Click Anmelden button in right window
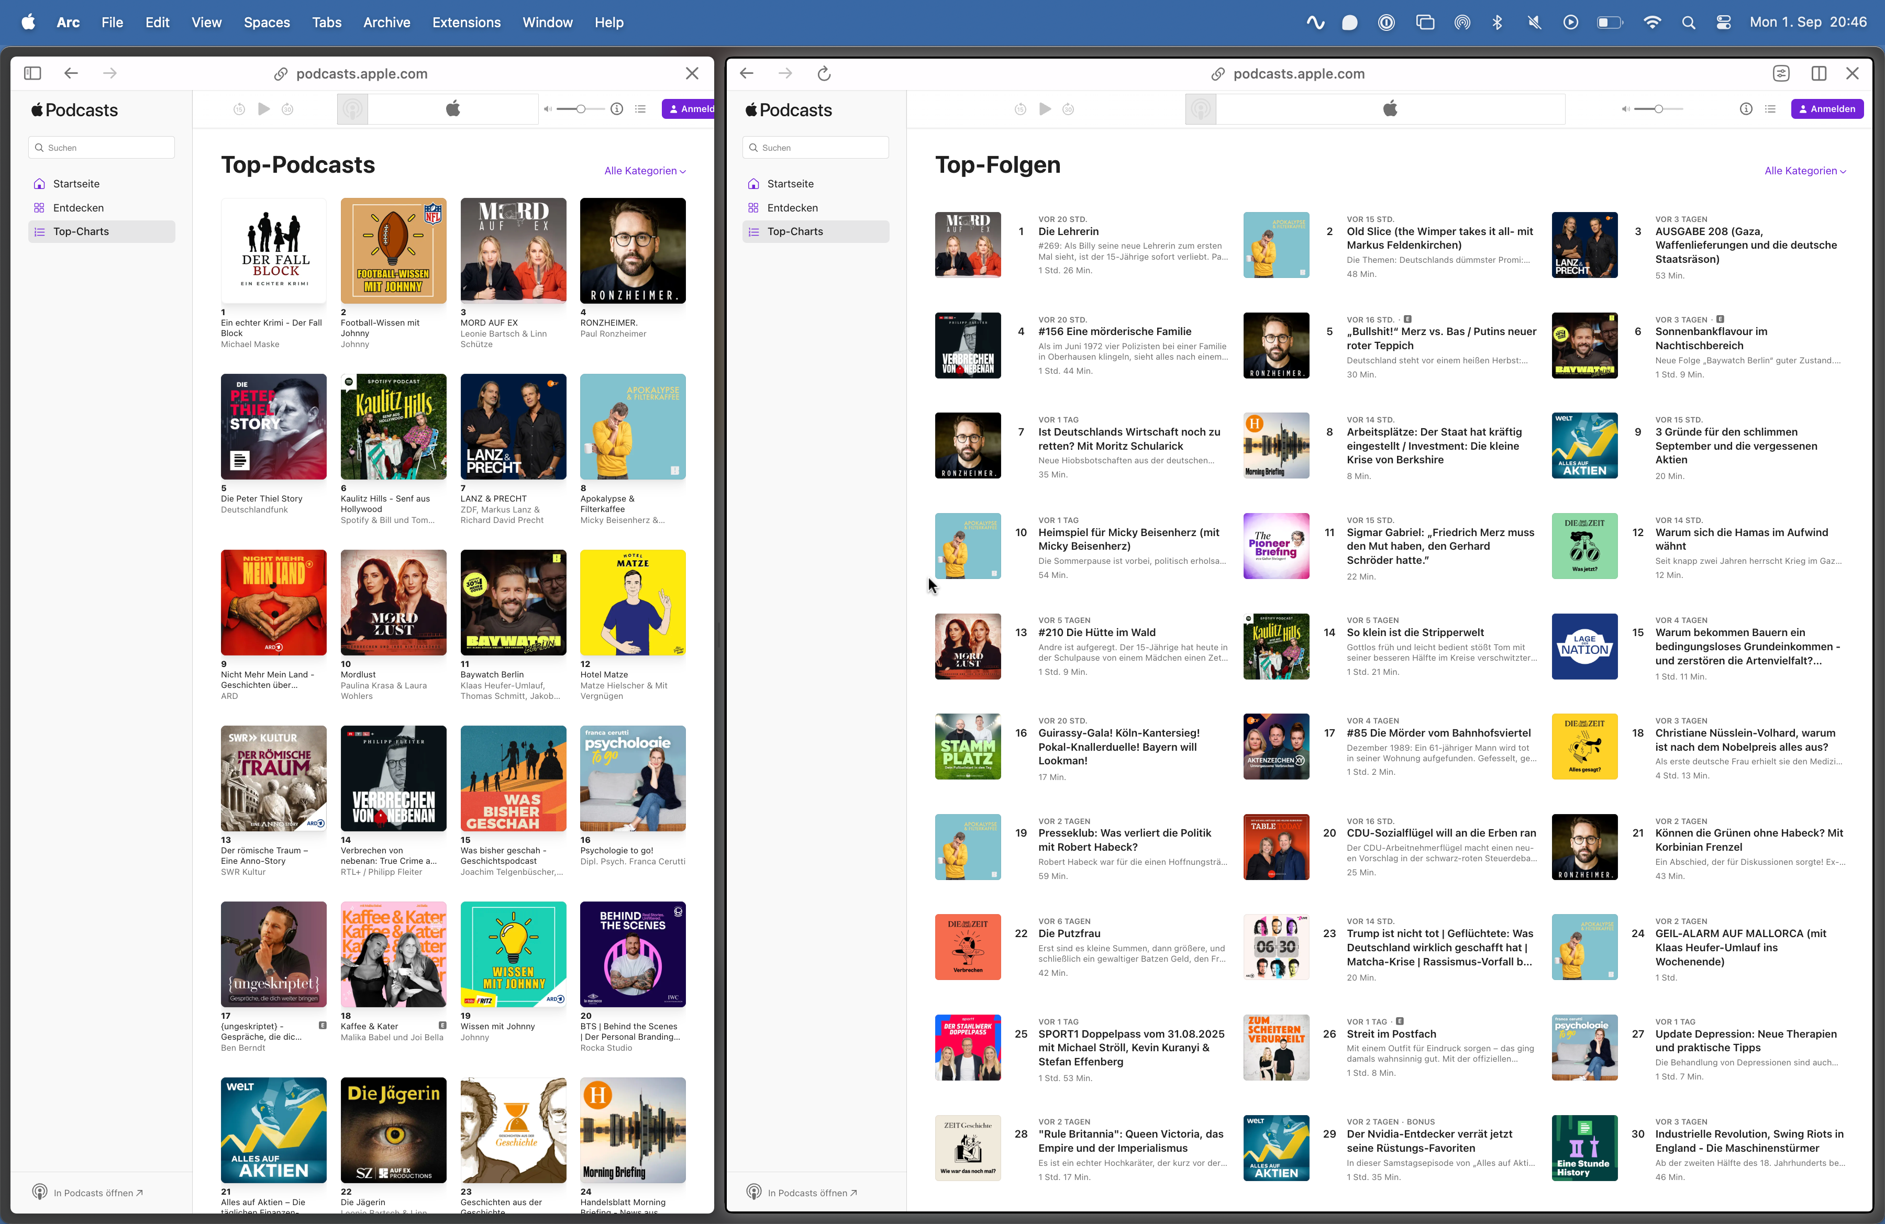 (1827, 108)
